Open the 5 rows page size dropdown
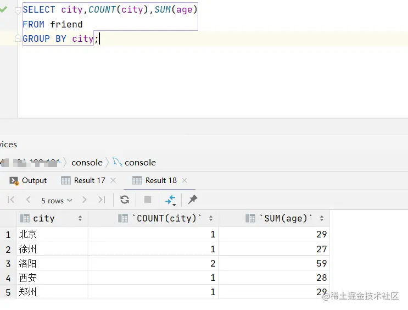The height and width of the screenshot is (310, 408). pyautogui.click(x=57, y=201)
